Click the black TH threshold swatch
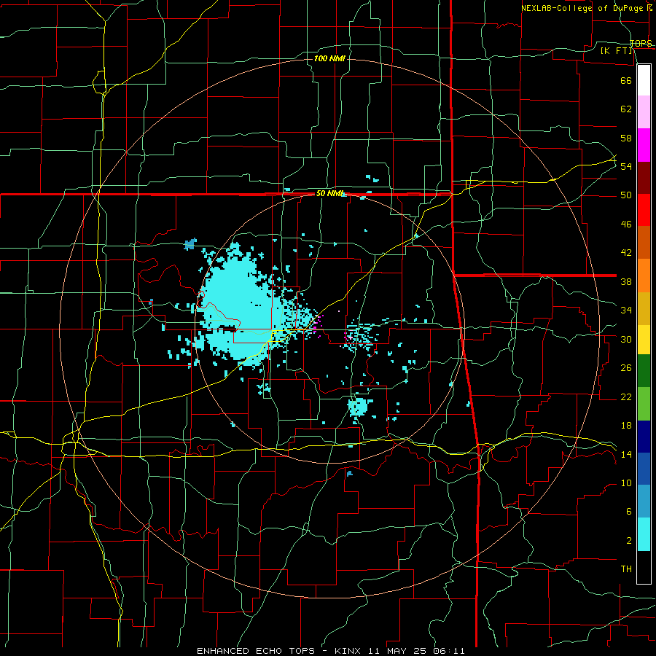This screenshot has height=656, width=656. [644, 567]
